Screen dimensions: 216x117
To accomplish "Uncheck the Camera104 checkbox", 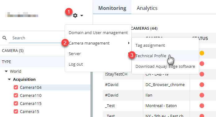I will [16, 87].
